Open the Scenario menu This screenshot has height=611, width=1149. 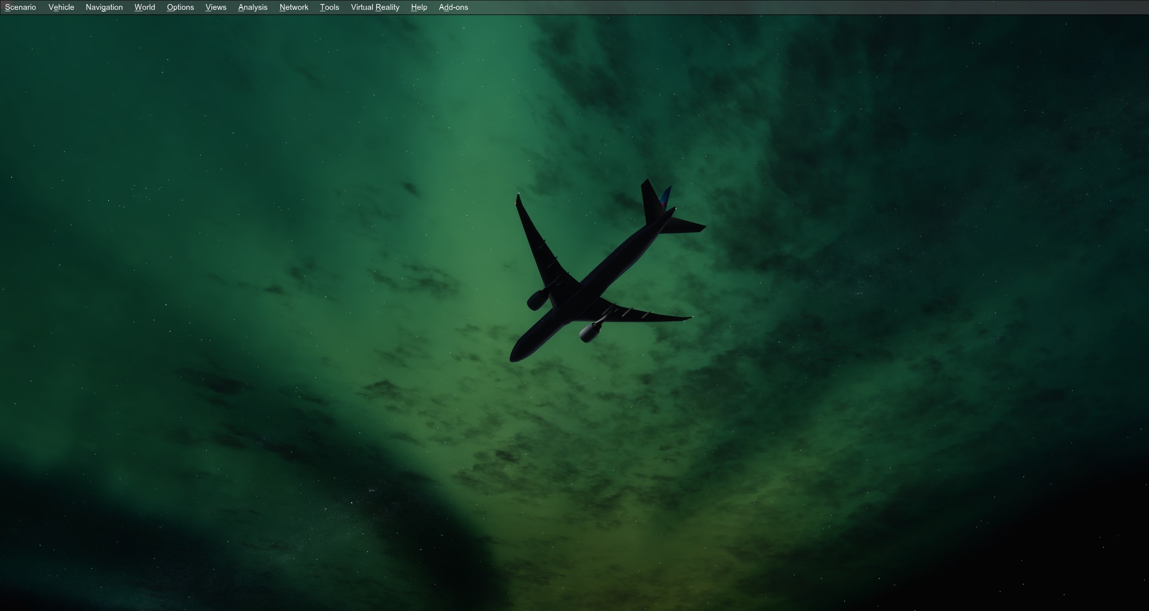tap(20, 7)
